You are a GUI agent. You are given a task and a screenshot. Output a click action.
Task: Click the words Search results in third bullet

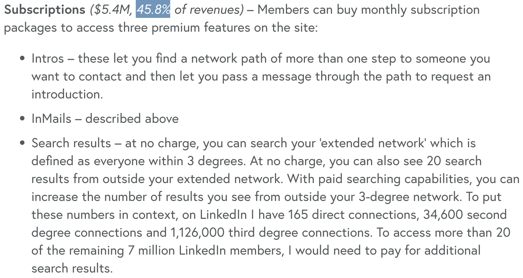[x=71, y=143]
